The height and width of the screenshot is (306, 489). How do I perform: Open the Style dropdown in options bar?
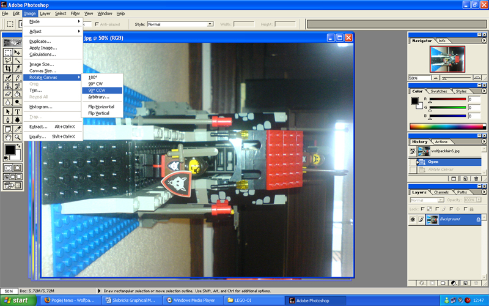pyautogui.click(x=210, y=24)
